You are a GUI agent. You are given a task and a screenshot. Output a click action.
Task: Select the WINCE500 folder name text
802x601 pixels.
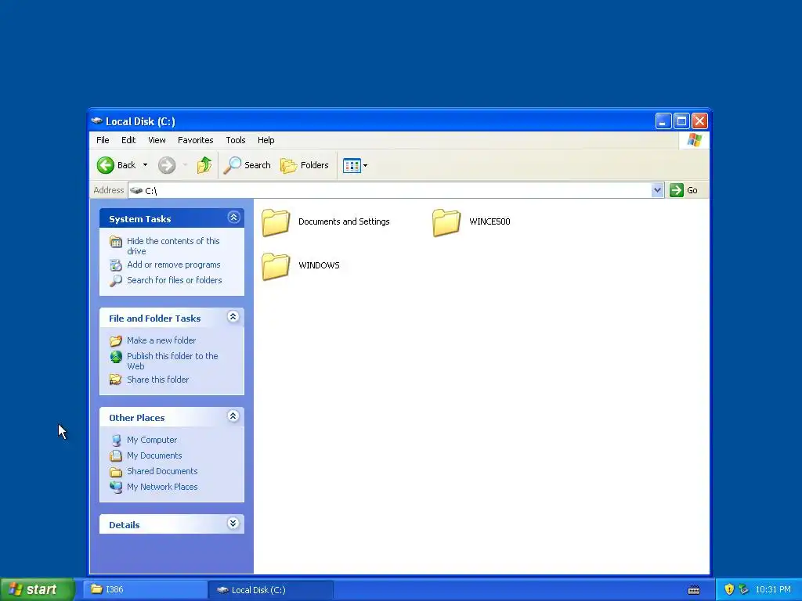pyautogui.click(x=490, y=221)
